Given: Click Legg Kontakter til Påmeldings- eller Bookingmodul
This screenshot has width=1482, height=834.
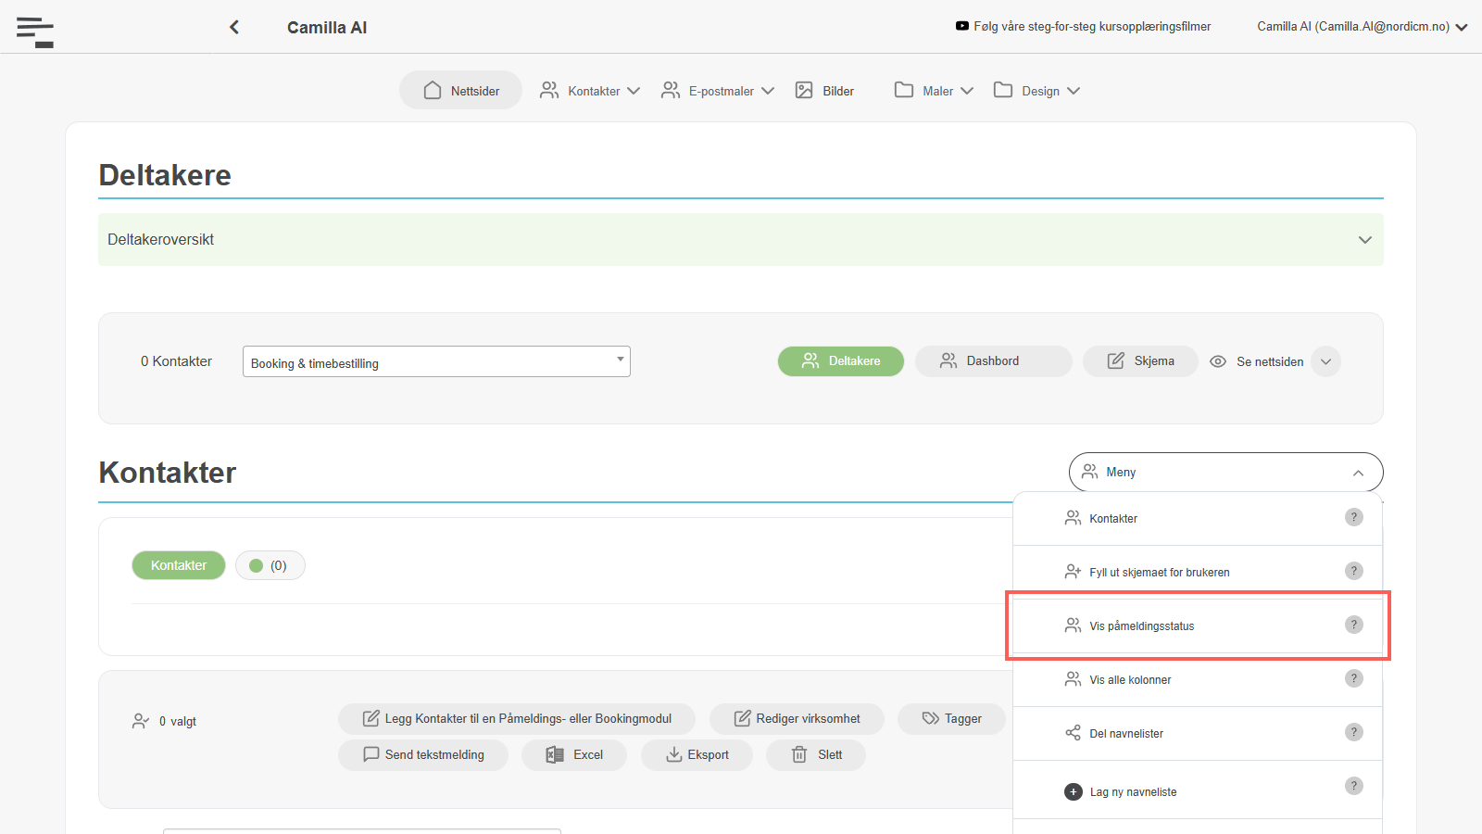Looking at the screenshot, I should tap(517, 719).
